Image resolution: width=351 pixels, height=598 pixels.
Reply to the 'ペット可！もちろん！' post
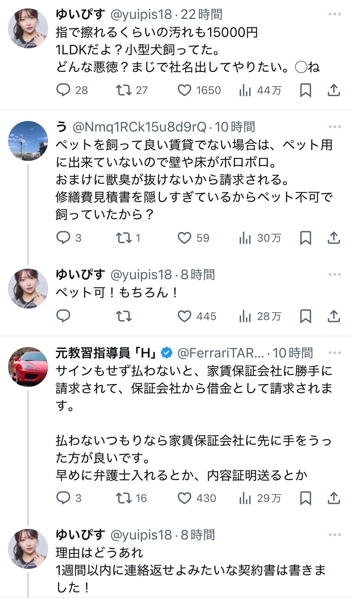tap(63, 316)
